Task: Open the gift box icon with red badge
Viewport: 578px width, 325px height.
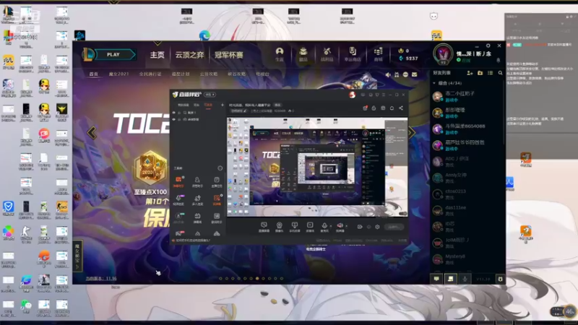Action: tap(365, 108)
